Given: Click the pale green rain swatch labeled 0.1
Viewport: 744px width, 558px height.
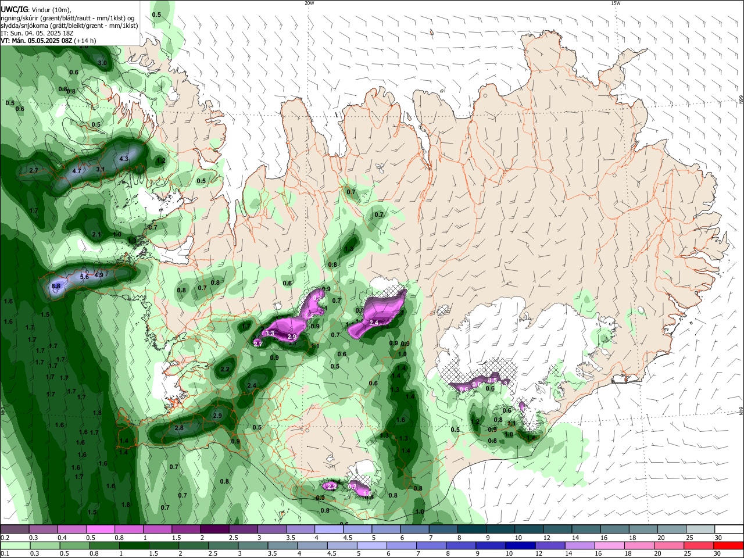Looking at the screenshot, I should [x=15, y=546].
